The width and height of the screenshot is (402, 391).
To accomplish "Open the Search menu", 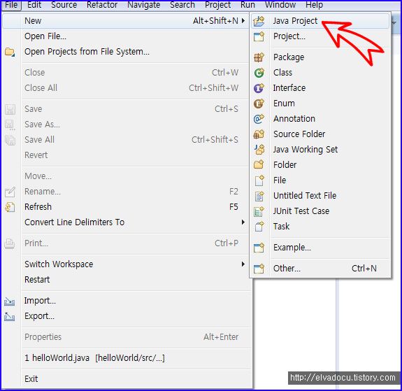I will tap(182, 5).
